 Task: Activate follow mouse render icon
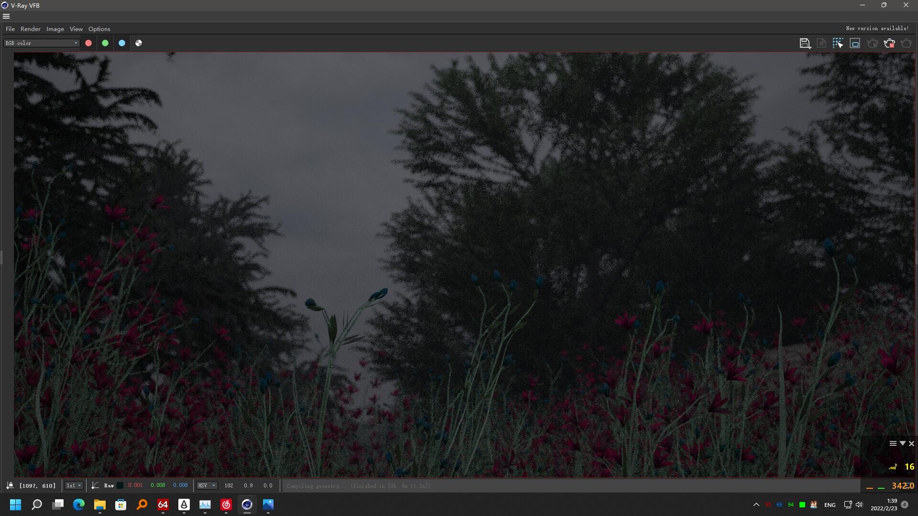(838, 43)
